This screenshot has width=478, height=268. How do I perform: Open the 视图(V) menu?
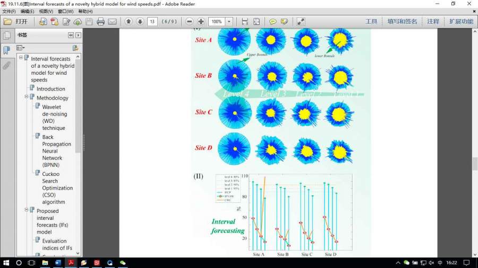pos(46,11)
